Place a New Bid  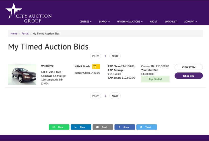189,76
